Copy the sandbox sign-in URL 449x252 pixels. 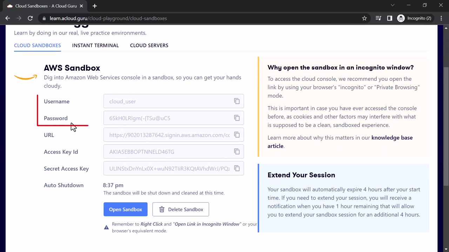click(237, 135)
